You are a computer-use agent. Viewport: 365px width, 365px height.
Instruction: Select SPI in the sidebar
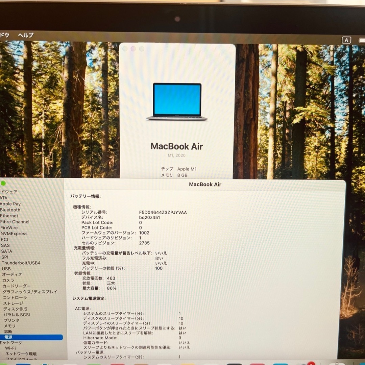click(x=5, y=257)
